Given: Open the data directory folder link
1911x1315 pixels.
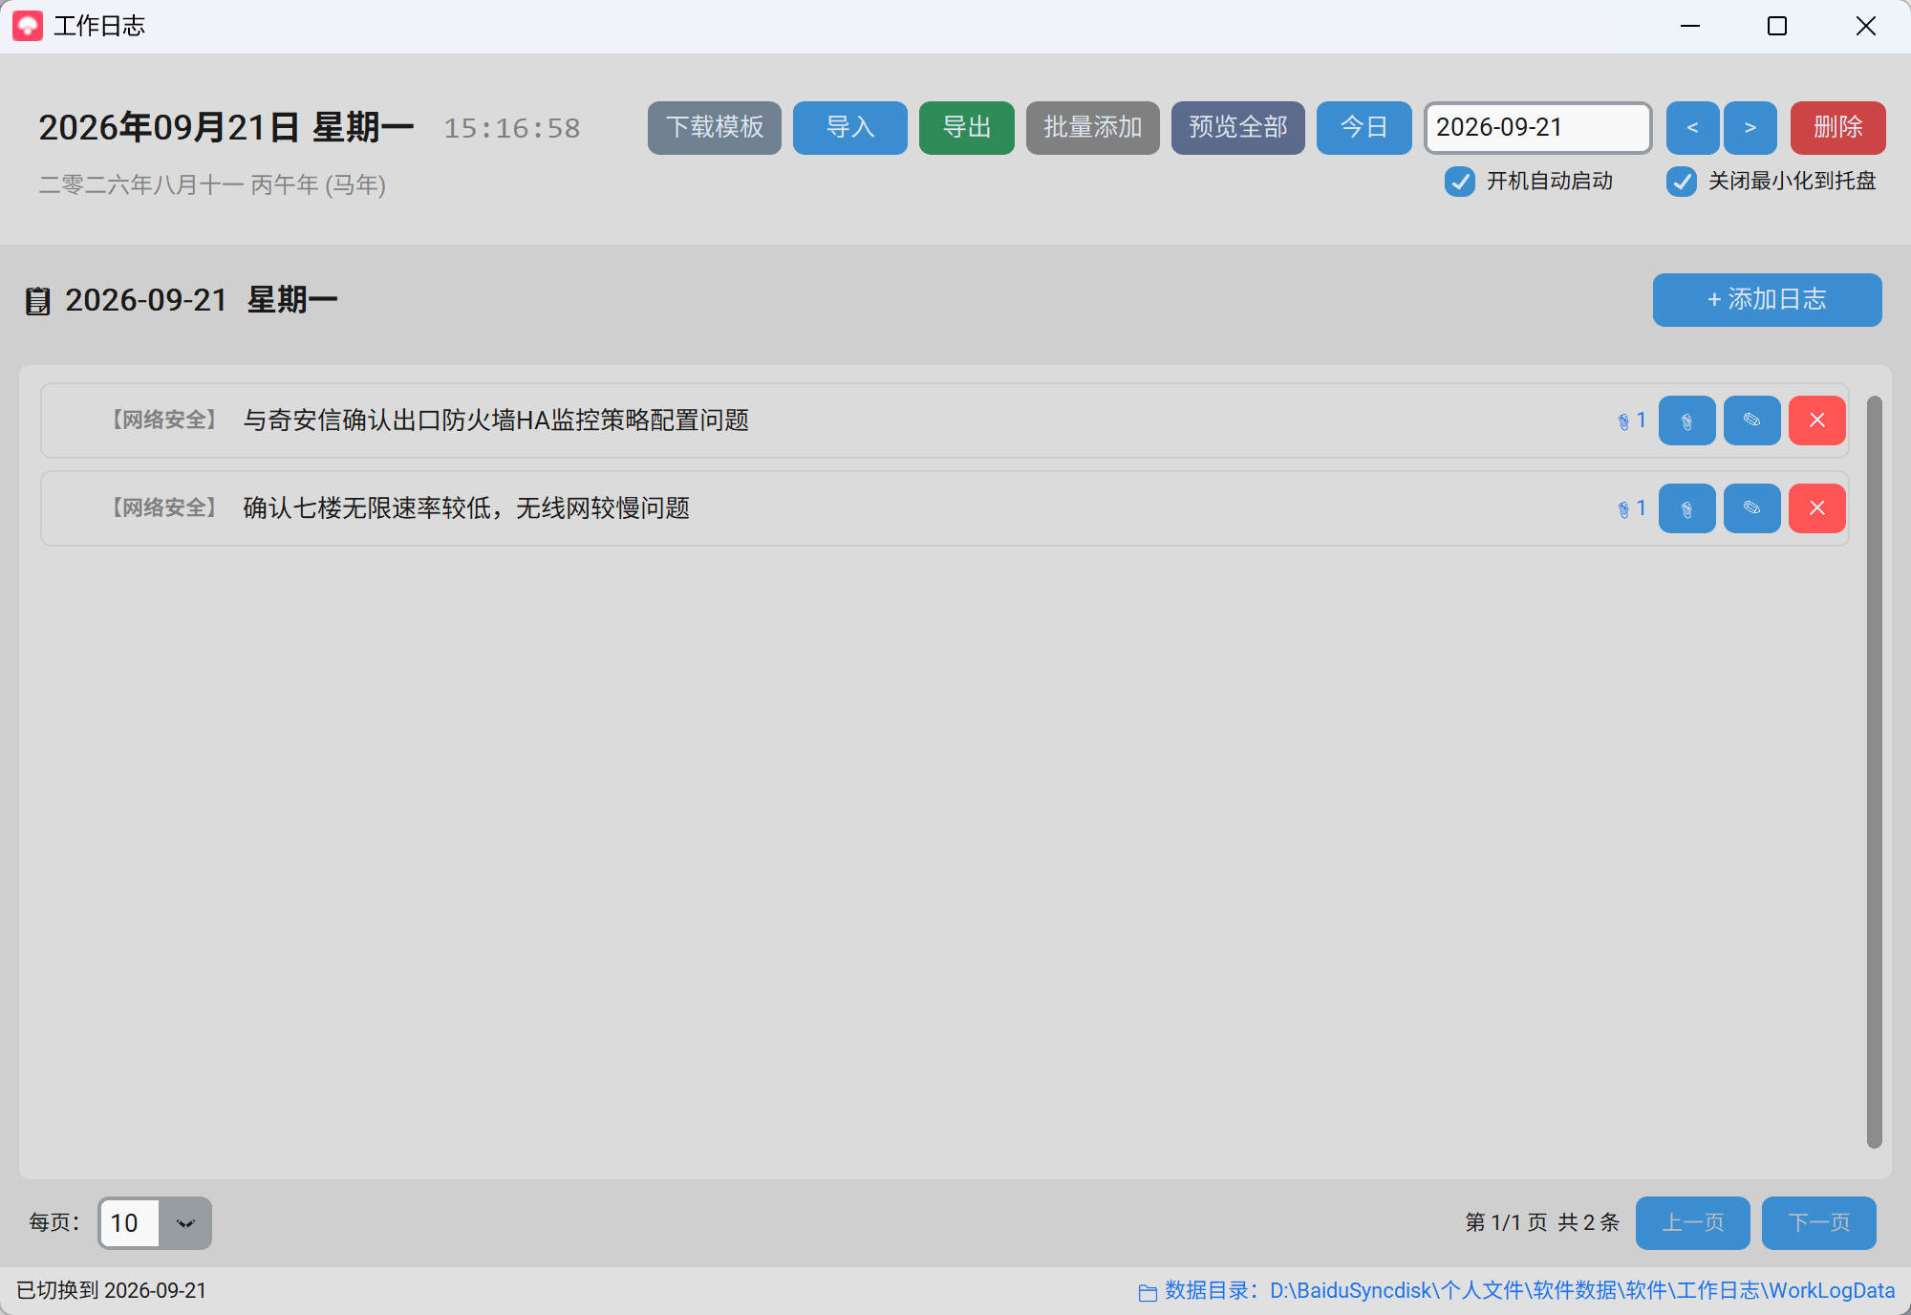Looking at the screenshot, I should 1516,1291.
